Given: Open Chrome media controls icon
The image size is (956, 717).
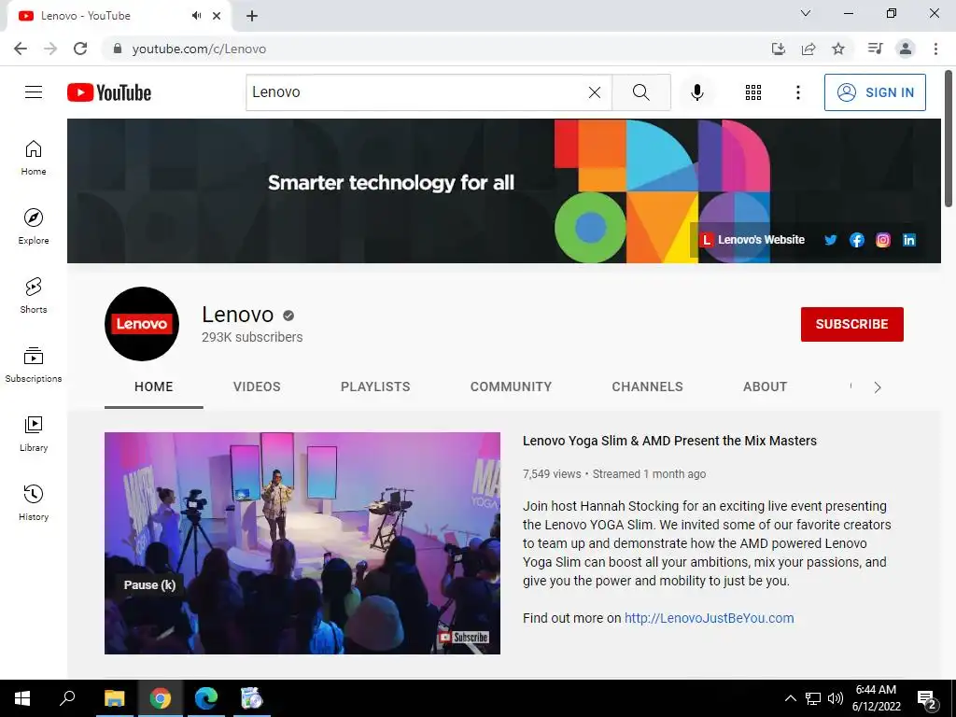Looking at the screenshot, I should pos(875,49).
